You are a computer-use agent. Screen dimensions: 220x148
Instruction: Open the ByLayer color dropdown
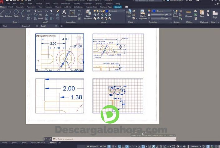click(162, 11)
